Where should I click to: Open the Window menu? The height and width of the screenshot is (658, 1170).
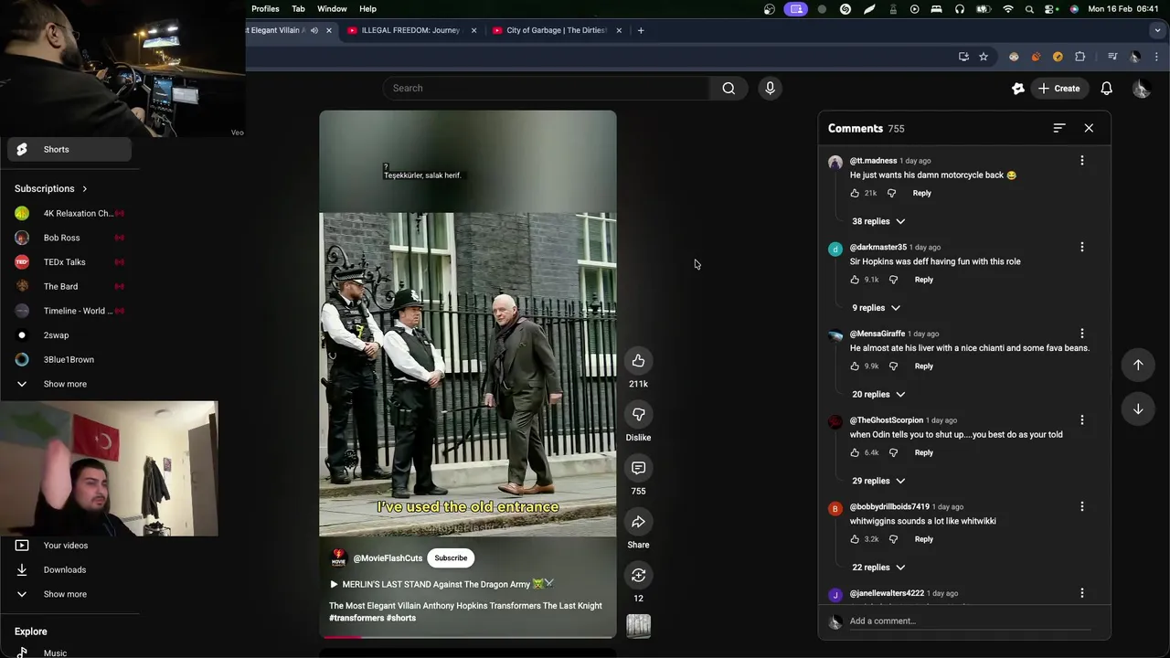pyautogui.click(x=332, y=9)
